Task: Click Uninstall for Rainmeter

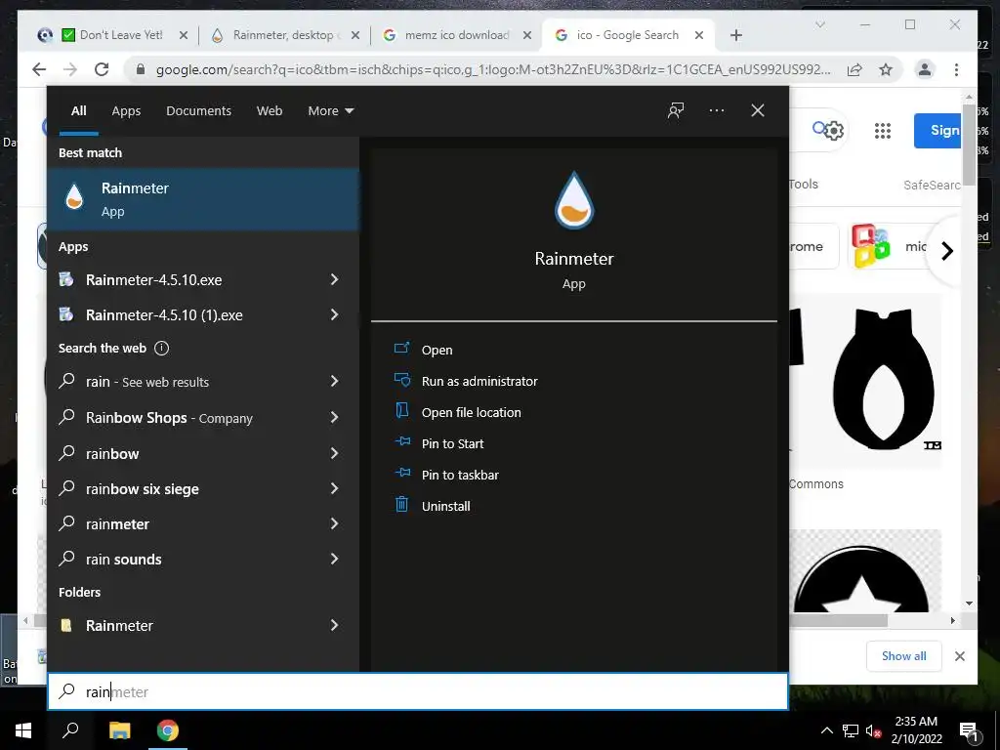Action: (445, 507)
